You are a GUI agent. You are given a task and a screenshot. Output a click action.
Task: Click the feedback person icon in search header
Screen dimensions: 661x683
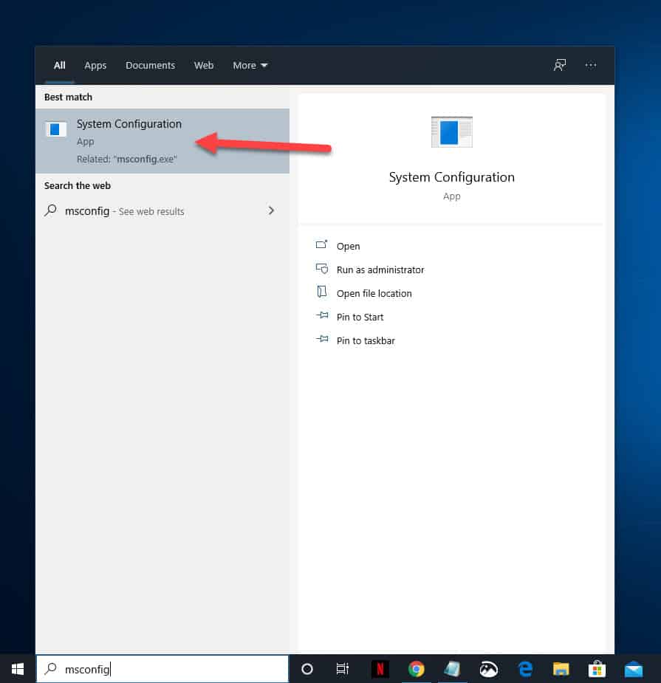pos(560,65)
